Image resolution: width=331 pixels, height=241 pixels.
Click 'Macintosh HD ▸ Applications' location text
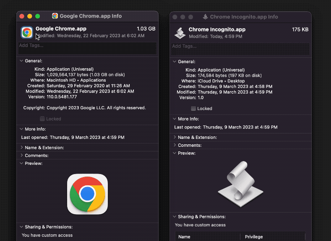point(76,80)
